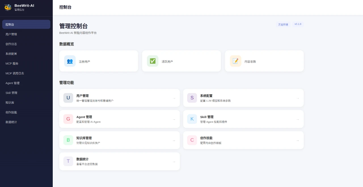Open the 数据统计 card title
The image size is (363, 187).
pos(83,159)
